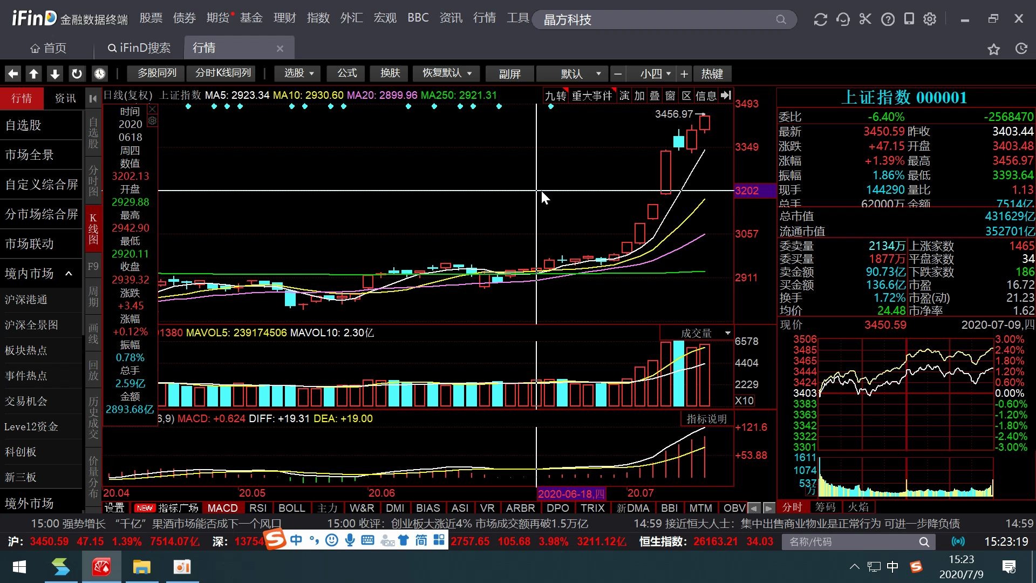Toggle the 演 chart option

coord(624,96)
